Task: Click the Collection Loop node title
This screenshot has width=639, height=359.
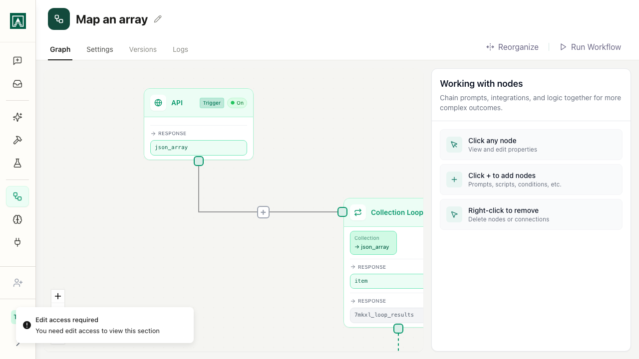Action: pos(397,212)
